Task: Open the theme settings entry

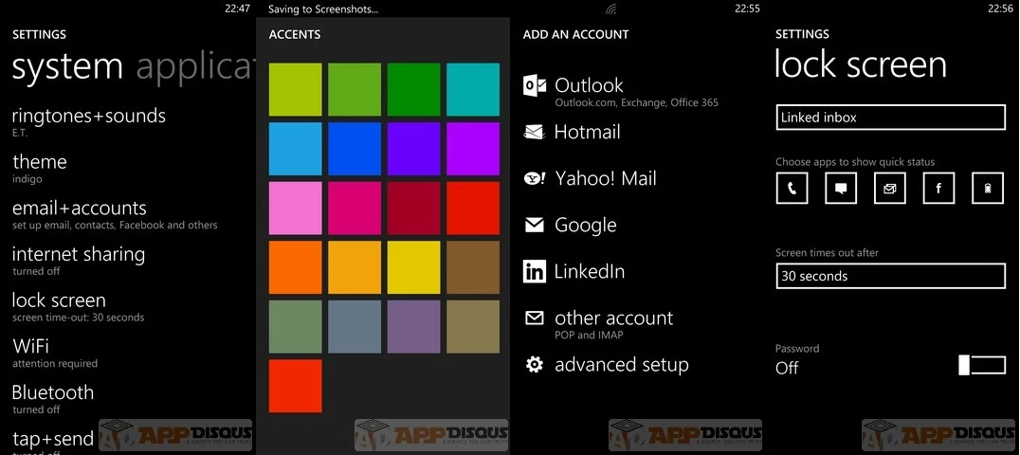Action: click(x=39, y=168)
